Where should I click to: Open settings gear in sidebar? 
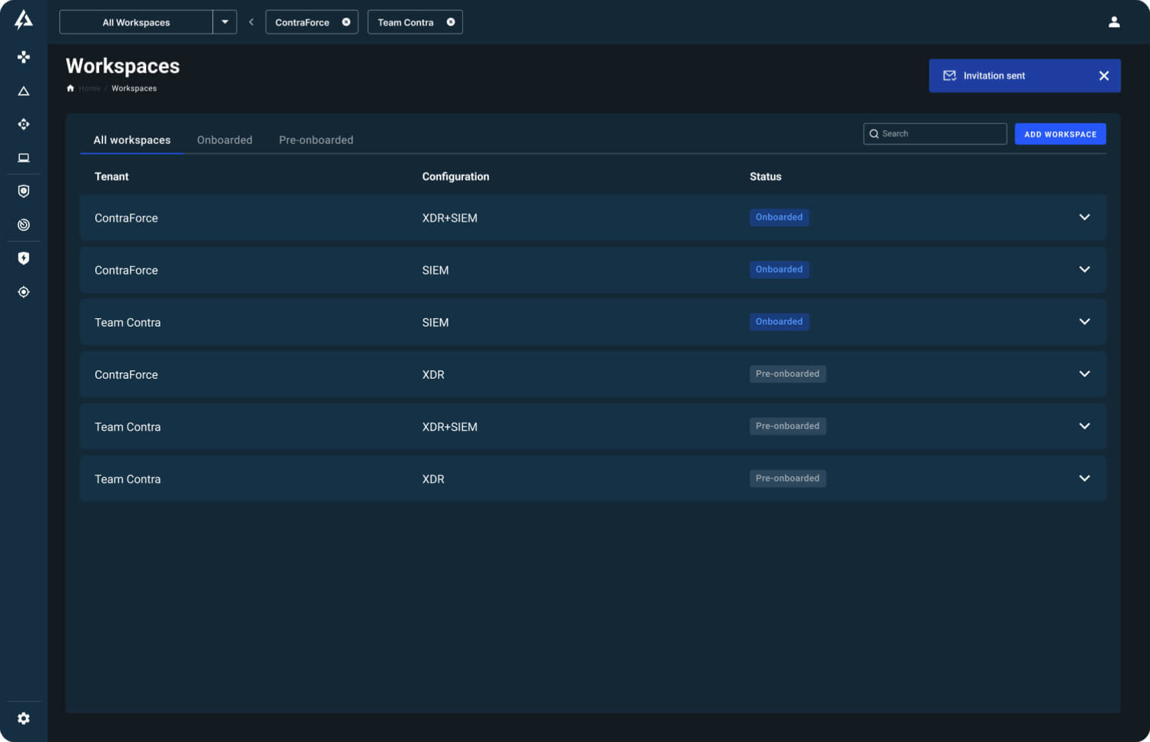tap(24, 718)
